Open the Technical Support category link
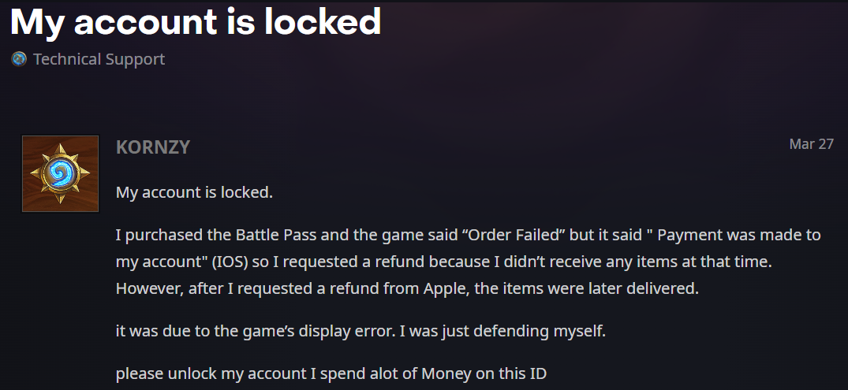The image size is (848, 390). [99, 59]
